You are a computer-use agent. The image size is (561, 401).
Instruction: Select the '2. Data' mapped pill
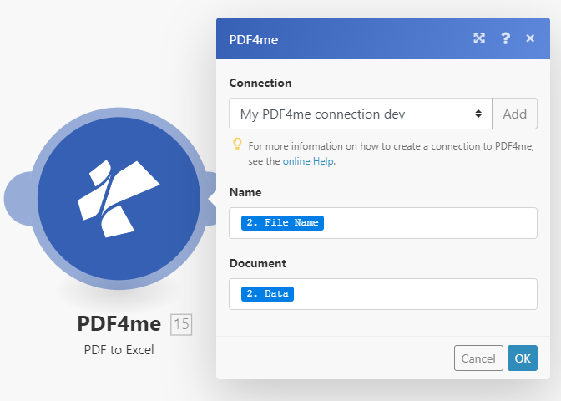click(268, 294)
